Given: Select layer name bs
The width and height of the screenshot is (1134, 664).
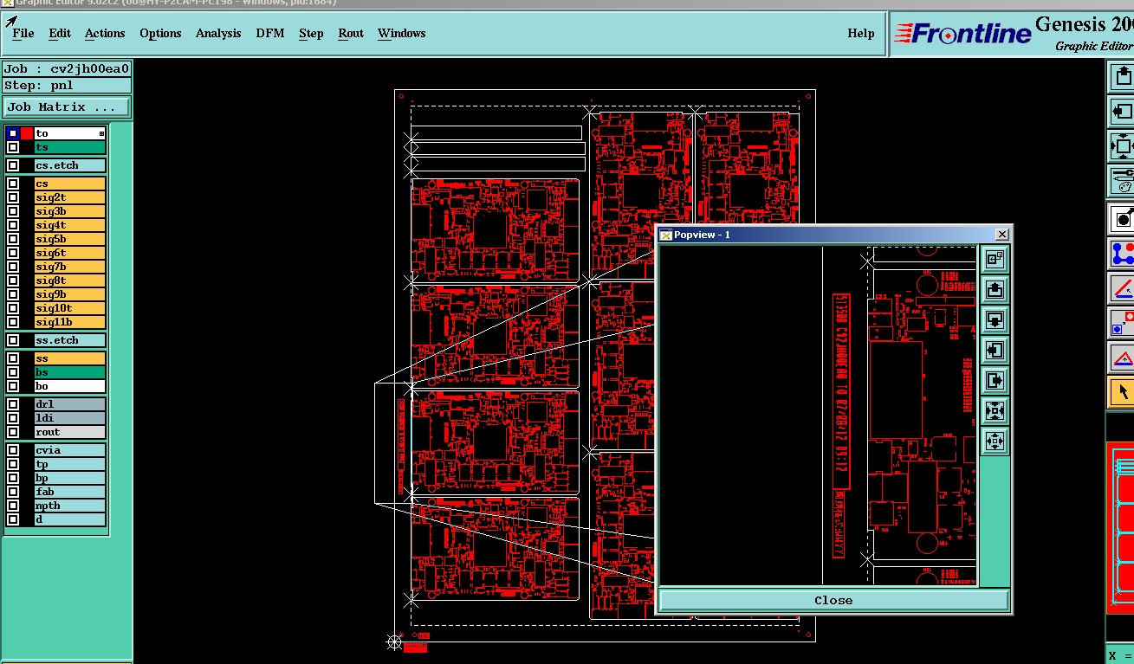Looking at the screenshot, I should (x=70, y=372).
